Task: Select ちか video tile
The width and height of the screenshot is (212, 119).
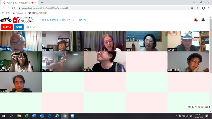Action: pos(146,41)
